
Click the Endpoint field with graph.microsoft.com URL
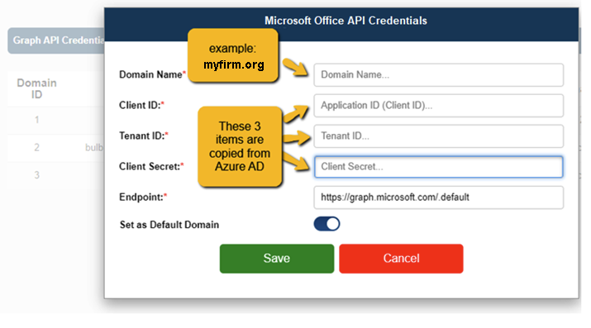pyautogui.click(x=438, y=197)
